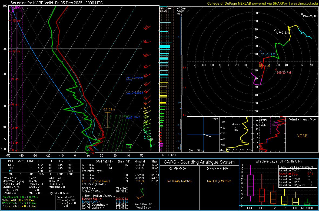Click the 'UP=216/47' hodograph marker
This screenshot has width=319, height=211.
click(x=283, y=32)
